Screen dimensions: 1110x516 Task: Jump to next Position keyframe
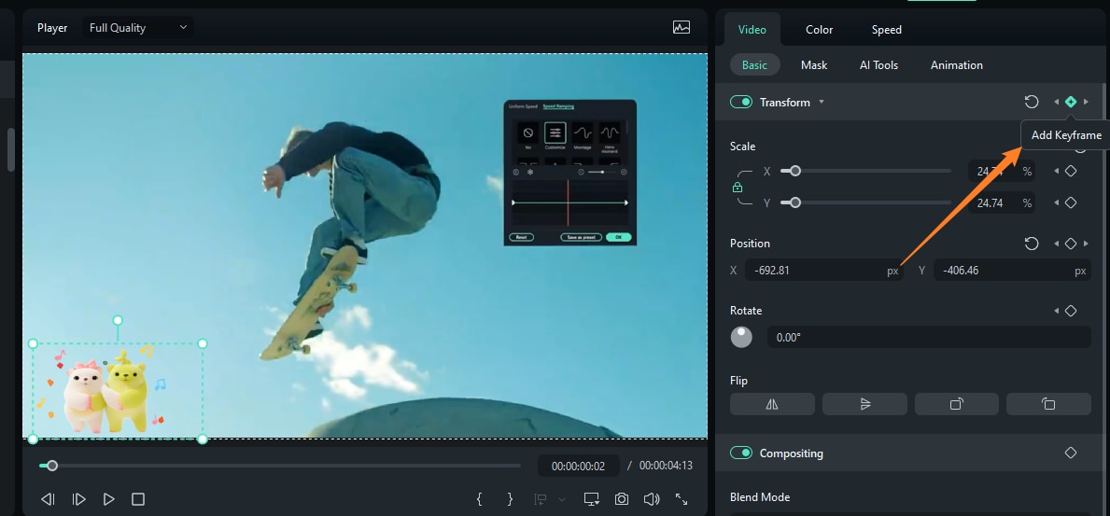[1086, 244]
